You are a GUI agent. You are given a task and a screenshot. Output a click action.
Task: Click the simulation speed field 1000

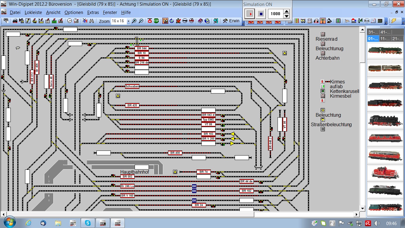tap(276, 14)
